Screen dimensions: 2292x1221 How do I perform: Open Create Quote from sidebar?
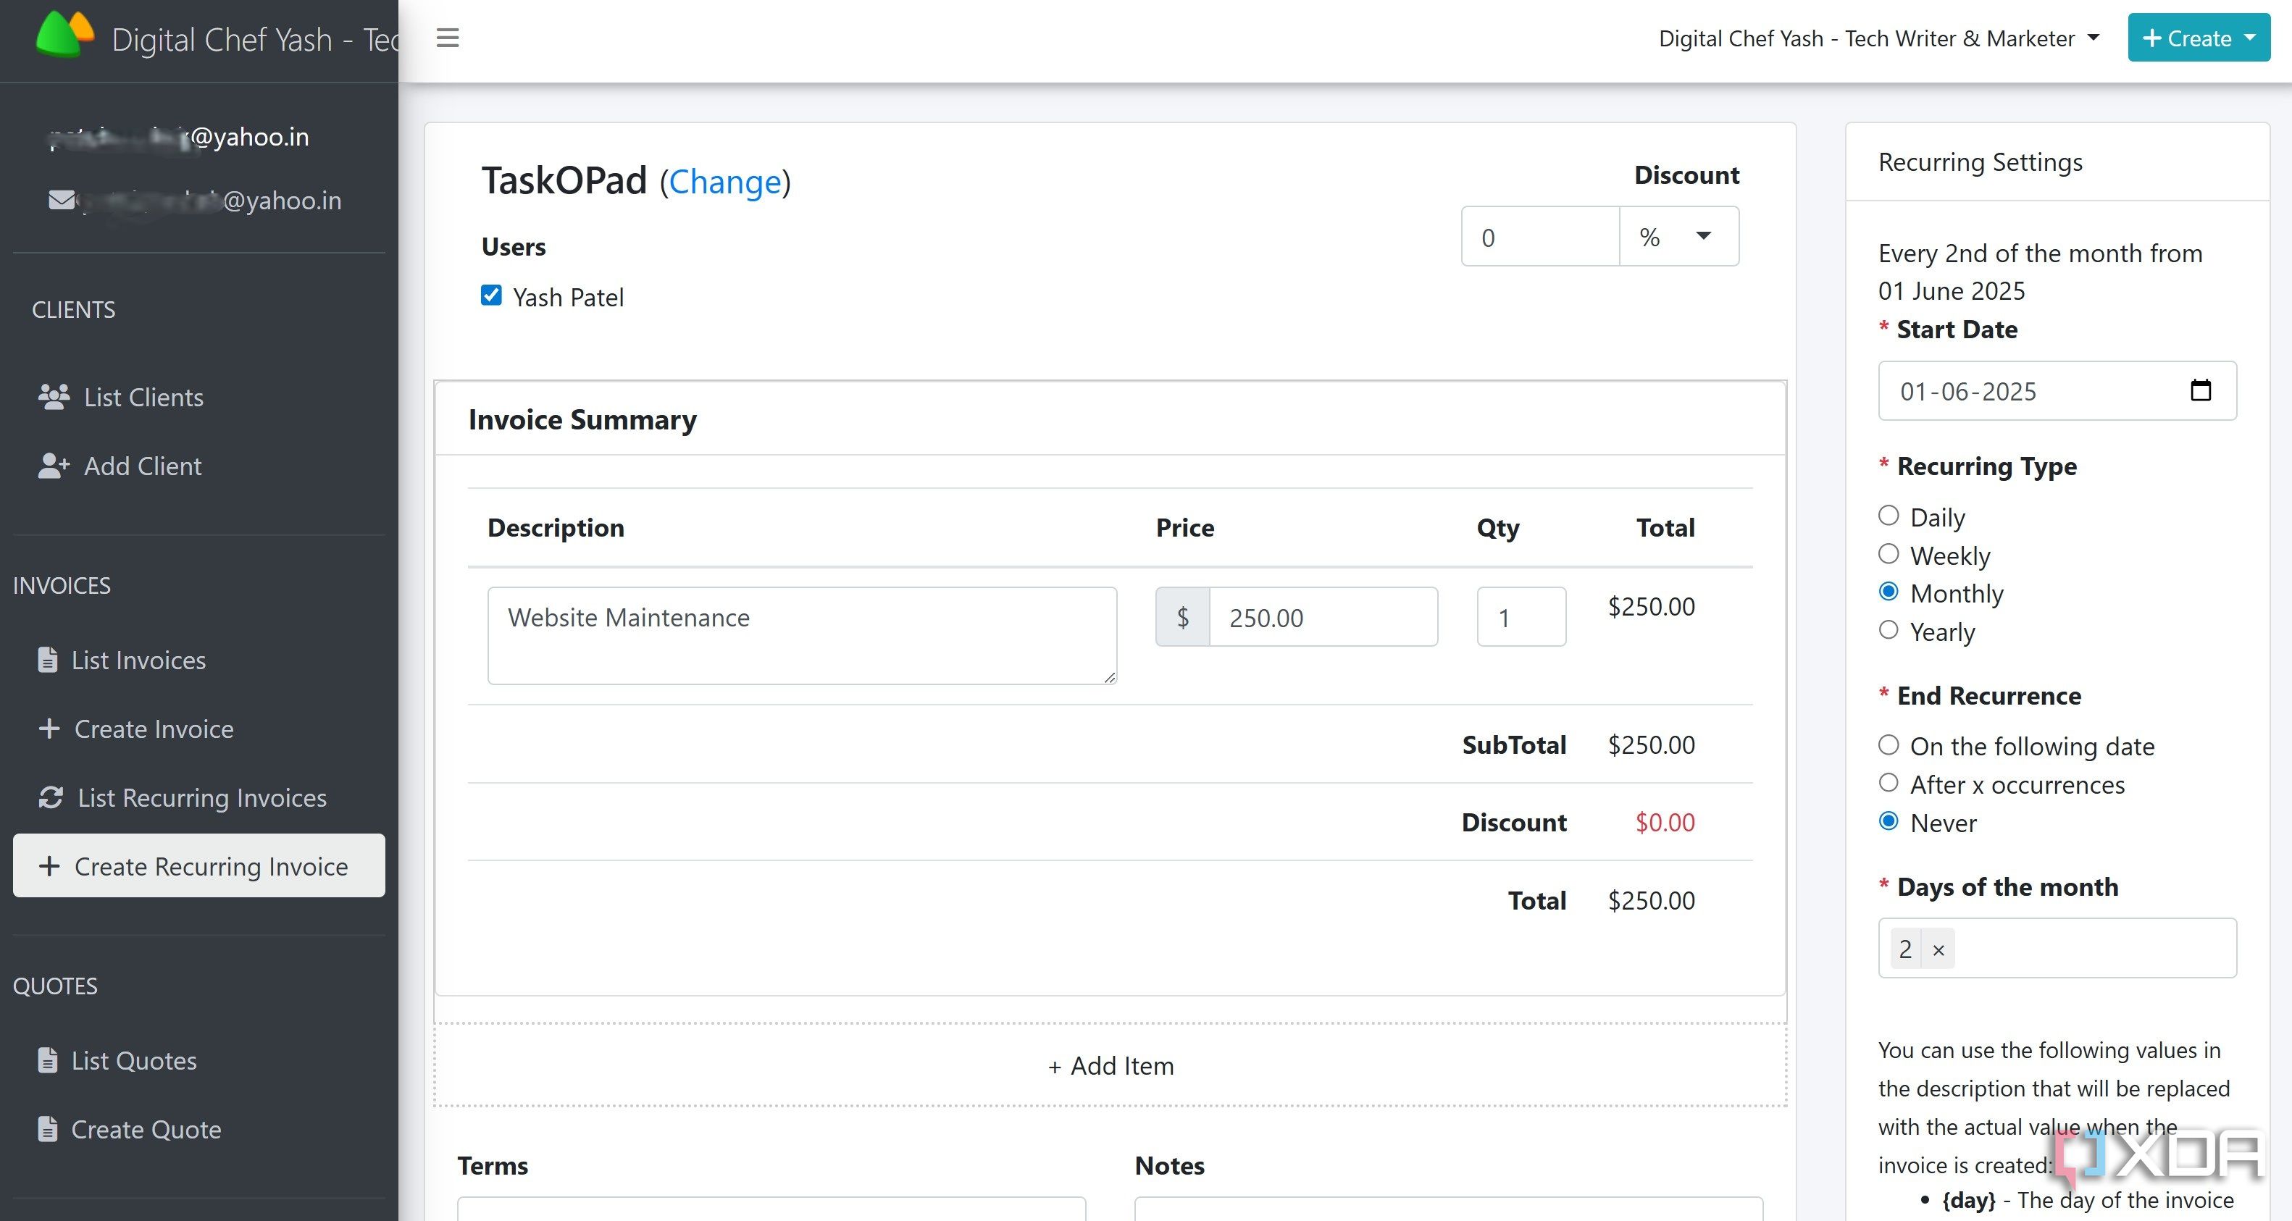tap(198, 1128)
